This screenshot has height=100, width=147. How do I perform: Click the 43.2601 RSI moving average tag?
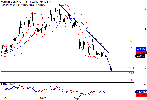pyautogui.click(x=142, y=95)
